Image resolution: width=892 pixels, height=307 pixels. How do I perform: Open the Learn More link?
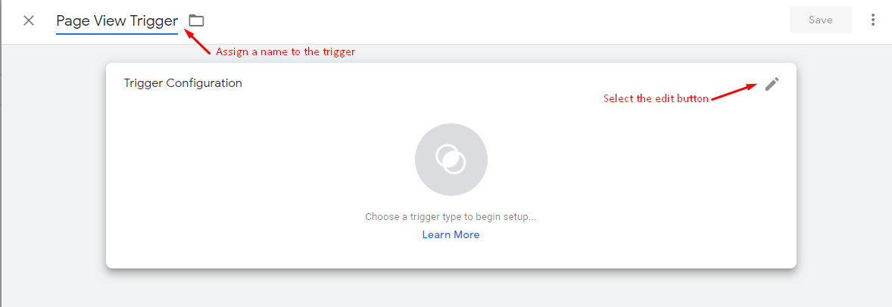[451, 234]
